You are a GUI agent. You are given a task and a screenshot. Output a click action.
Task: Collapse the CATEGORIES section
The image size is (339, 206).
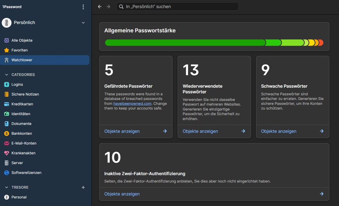point(6,75)
